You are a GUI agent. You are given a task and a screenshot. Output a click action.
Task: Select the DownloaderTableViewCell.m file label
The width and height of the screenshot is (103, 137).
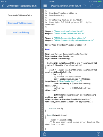[20, 15]
